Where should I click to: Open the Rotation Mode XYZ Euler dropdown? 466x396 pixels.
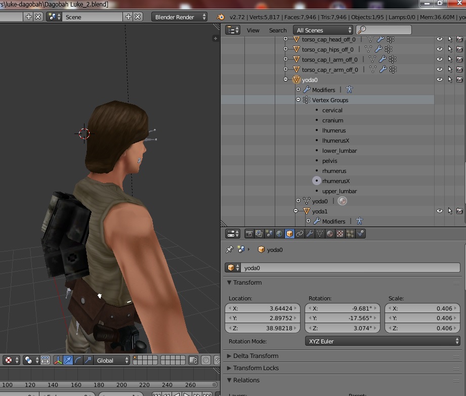coord(383,341)
